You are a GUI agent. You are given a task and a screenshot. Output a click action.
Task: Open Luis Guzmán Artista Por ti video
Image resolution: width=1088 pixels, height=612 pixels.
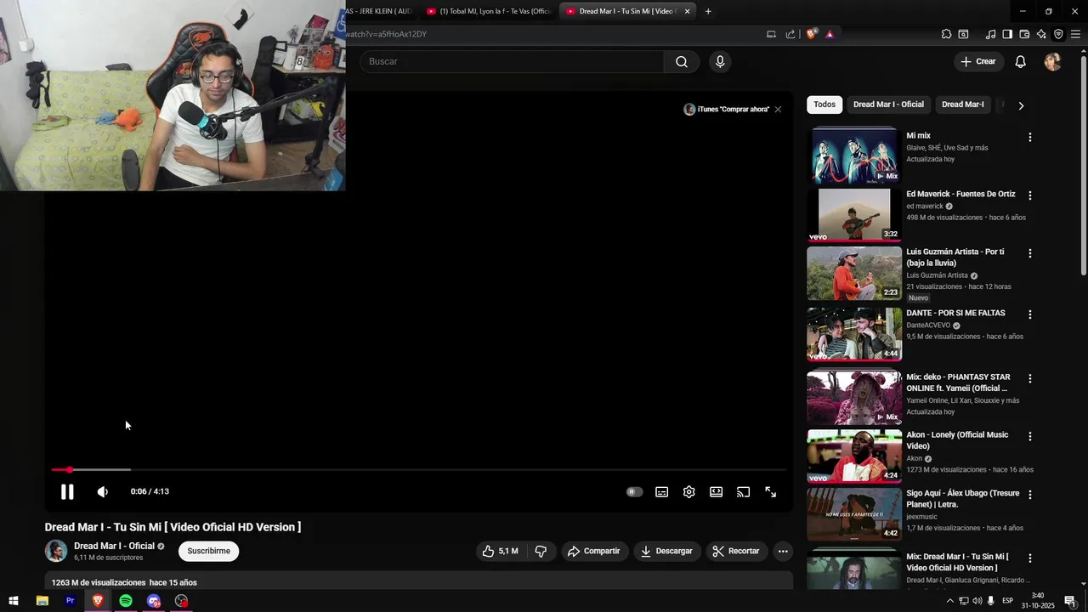pos(854,273)
